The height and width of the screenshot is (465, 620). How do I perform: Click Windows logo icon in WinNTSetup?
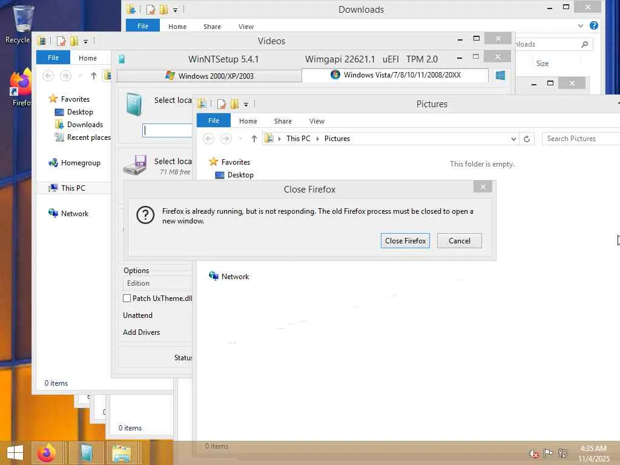pos(500,75)
